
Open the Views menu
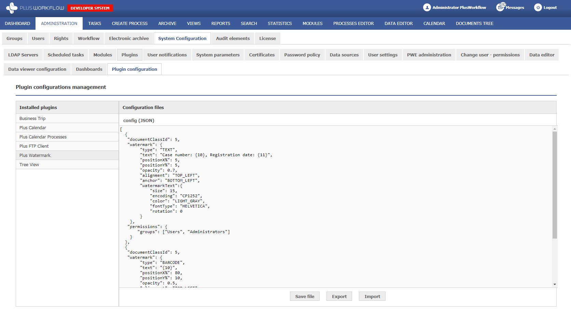pyautogui.click(x=194, y=24)
